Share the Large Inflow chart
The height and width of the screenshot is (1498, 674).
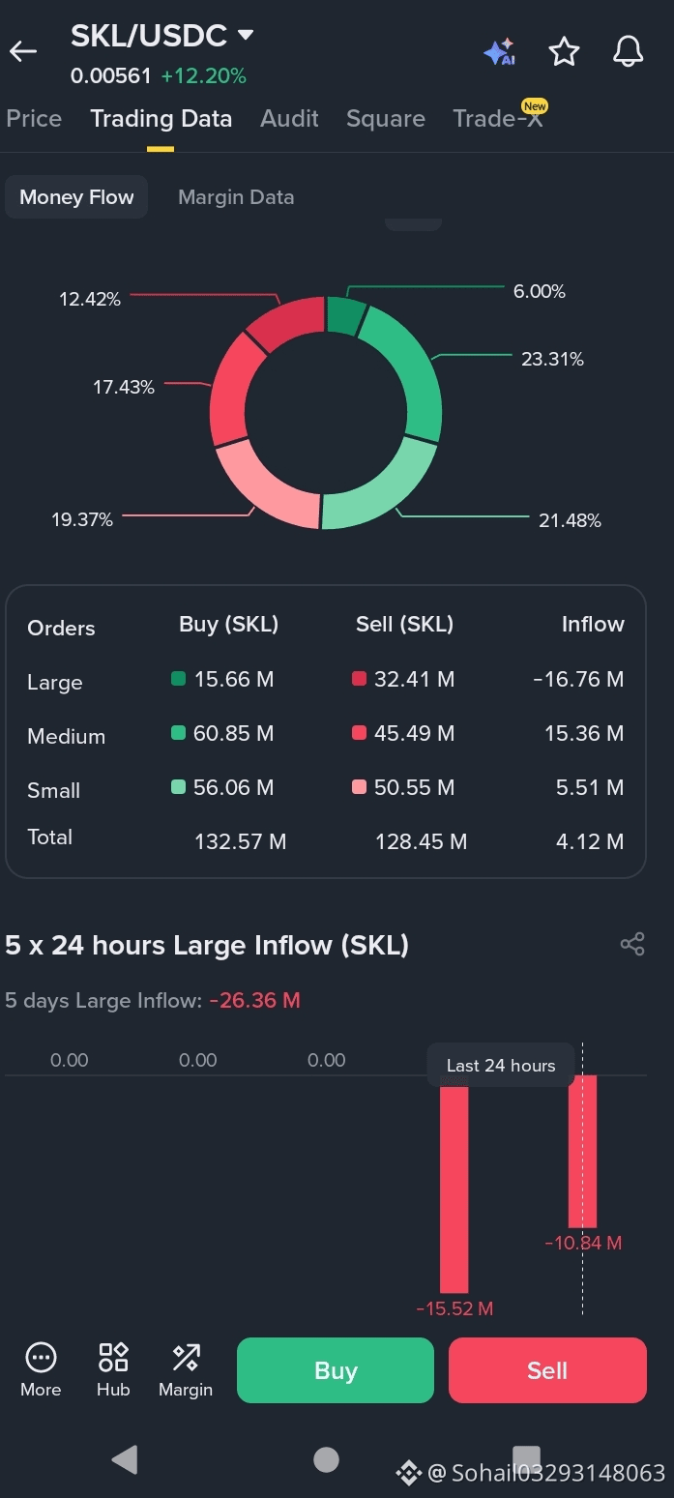click(x=632, y=944)
